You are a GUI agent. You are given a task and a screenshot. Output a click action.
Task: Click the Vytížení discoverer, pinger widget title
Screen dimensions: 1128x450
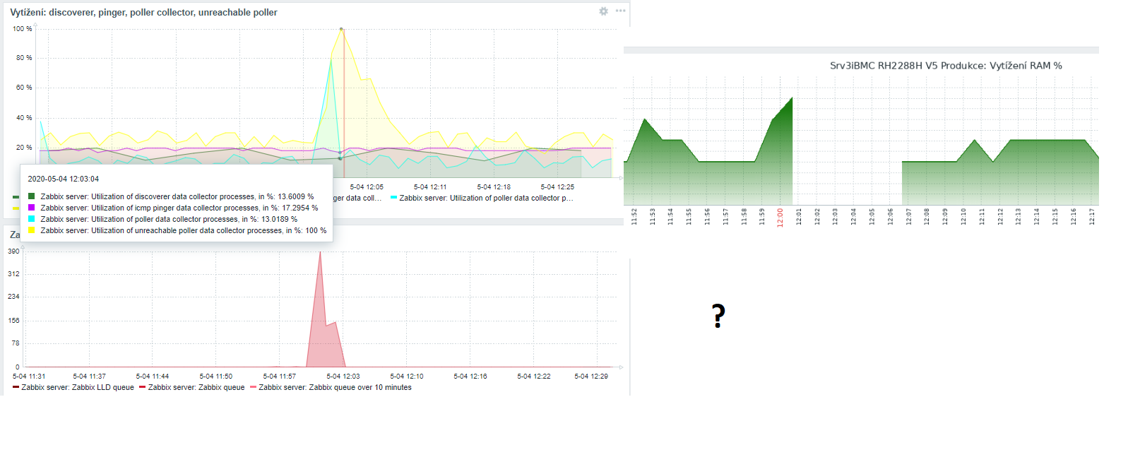coord(143,13)
